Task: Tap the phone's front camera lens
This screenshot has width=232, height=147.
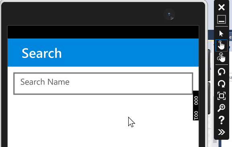Action: click(x=169, y=14)
